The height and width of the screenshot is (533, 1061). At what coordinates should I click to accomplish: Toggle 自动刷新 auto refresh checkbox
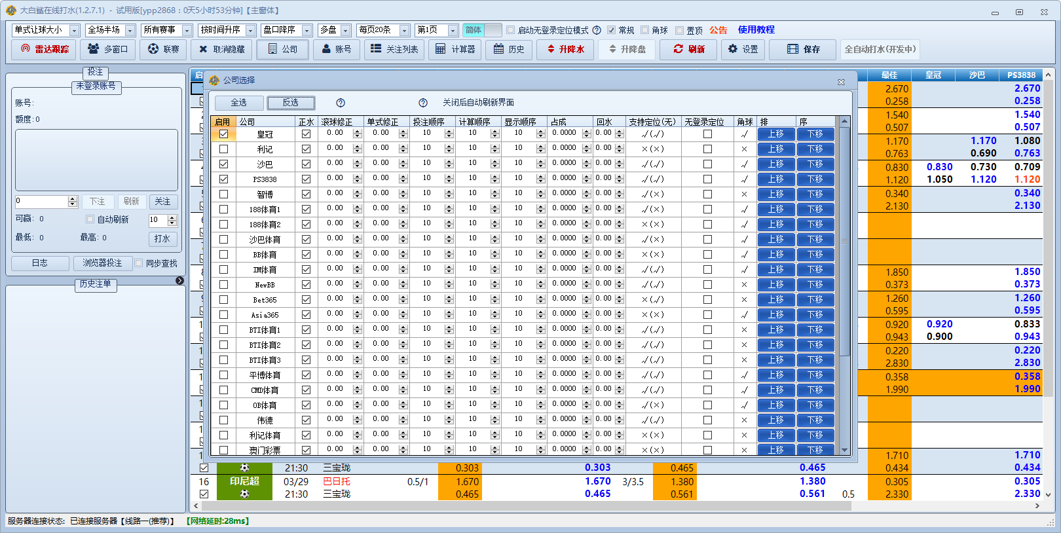[x=90, y=219]
